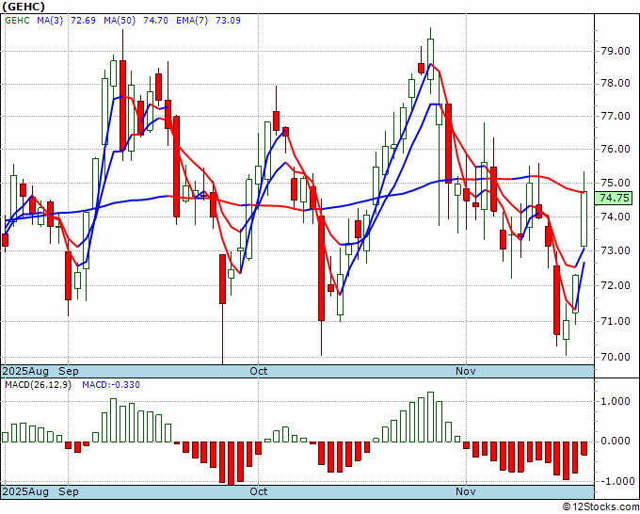
Task: Click the tallest green MACD bar in late October
Action: pos(430,417)
